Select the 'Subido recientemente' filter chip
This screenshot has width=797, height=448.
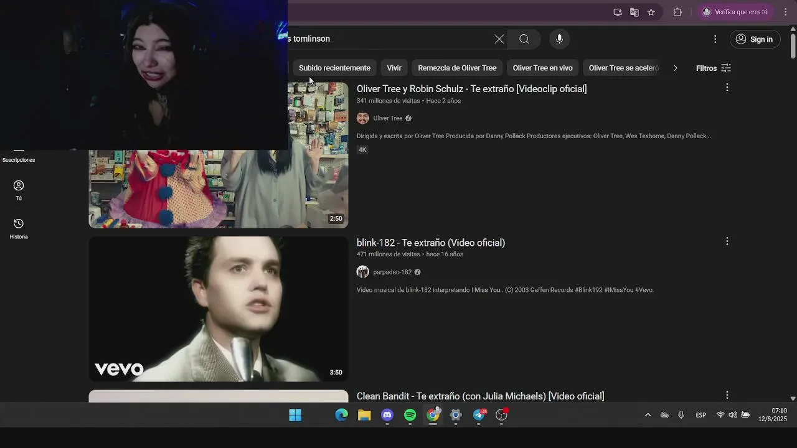click(334, 68)
